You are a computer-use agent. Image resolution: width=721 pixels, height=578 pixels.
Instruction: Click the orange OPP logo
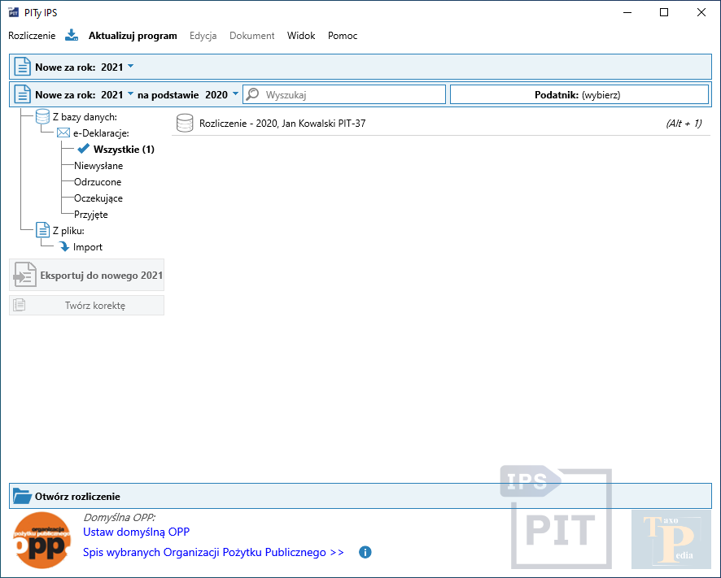point(42,540)
